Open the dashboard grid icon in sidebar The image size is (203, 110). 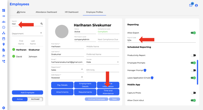tap(4, 10)
